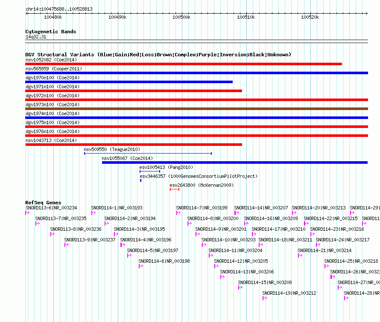The width and height of the screenshot is (380, 322).
Task: Click the SNORD113-6 gene arrow glyph
Action: point(27,213)
